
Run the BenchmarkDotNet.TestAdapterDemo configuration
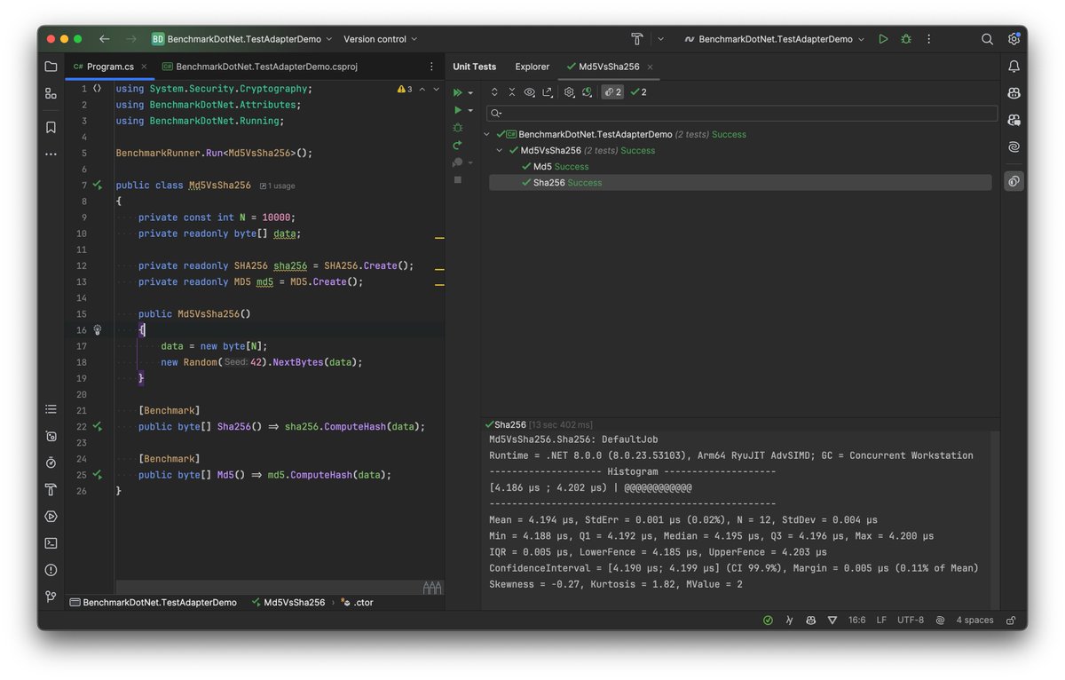[883, 39]
